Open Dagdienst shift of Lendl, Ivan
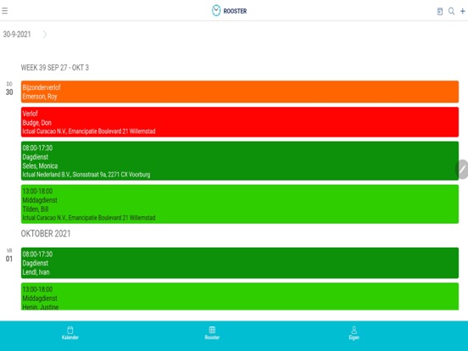This screenshot has height=351, width=468. tap(240, 263)
